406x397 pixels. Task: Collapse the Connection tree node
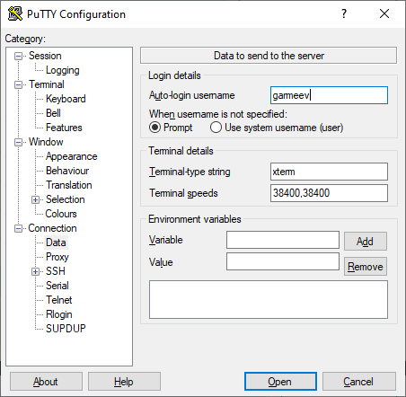[x=19, y=228]
